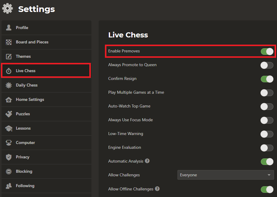Click the Themes paintbrush icon
277x197 pixels.
pyautogui.click(x=9, y=57)
